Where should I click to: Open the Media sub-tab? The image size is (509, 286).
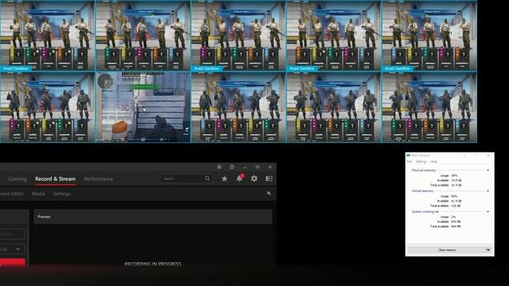coord(39,194)
